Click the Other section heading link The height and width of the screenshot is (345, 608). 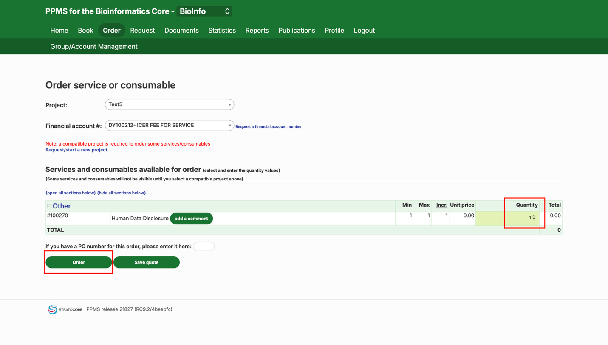(x=62, y=206)
